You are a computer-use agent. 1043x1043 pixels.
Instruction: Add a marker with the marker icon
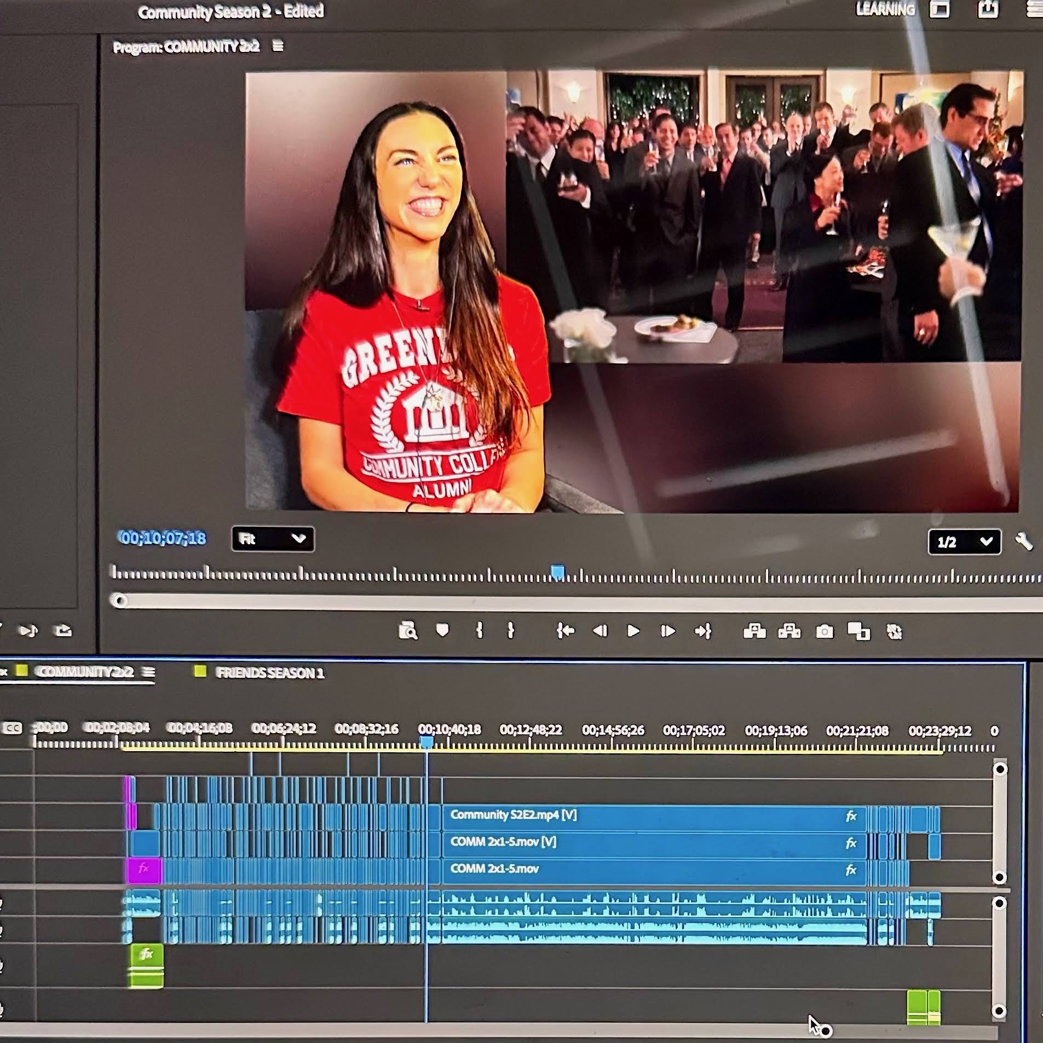pos(442,631)
